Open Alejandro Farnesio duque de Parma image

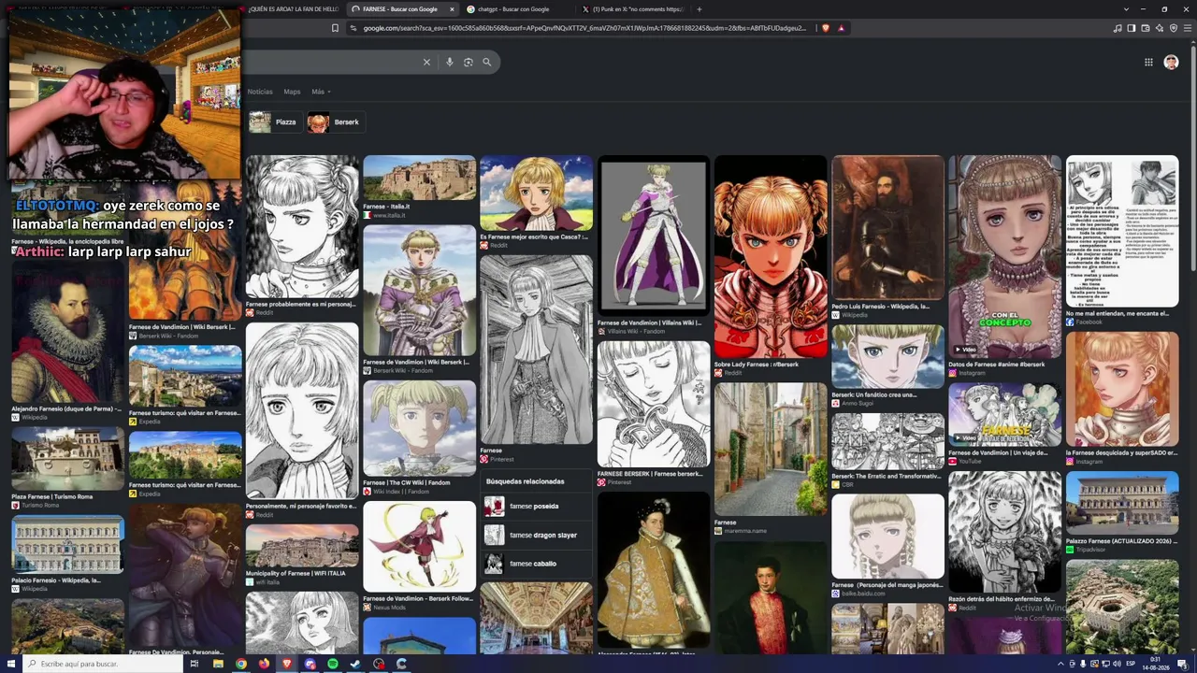pos(67,339)
